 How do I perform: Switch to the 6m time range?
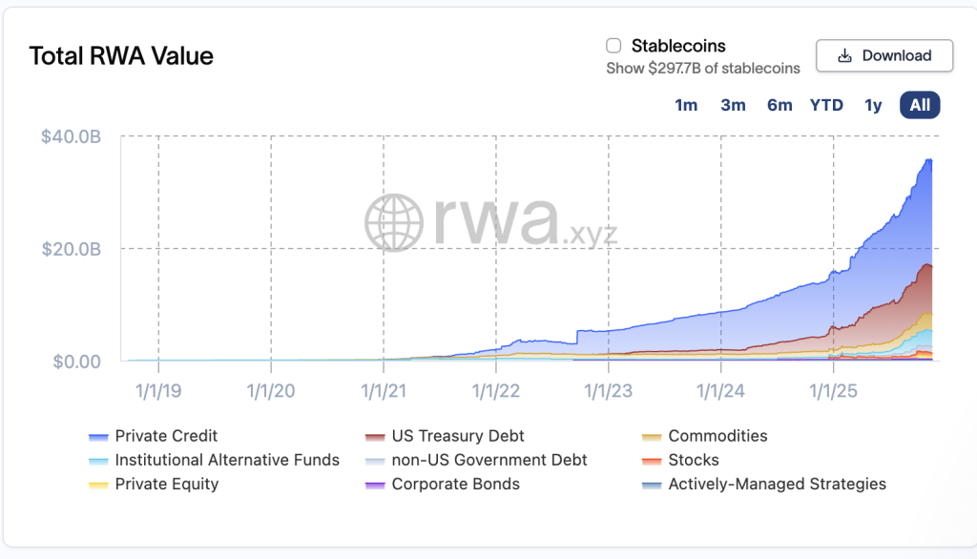click(x=780, y=105)
